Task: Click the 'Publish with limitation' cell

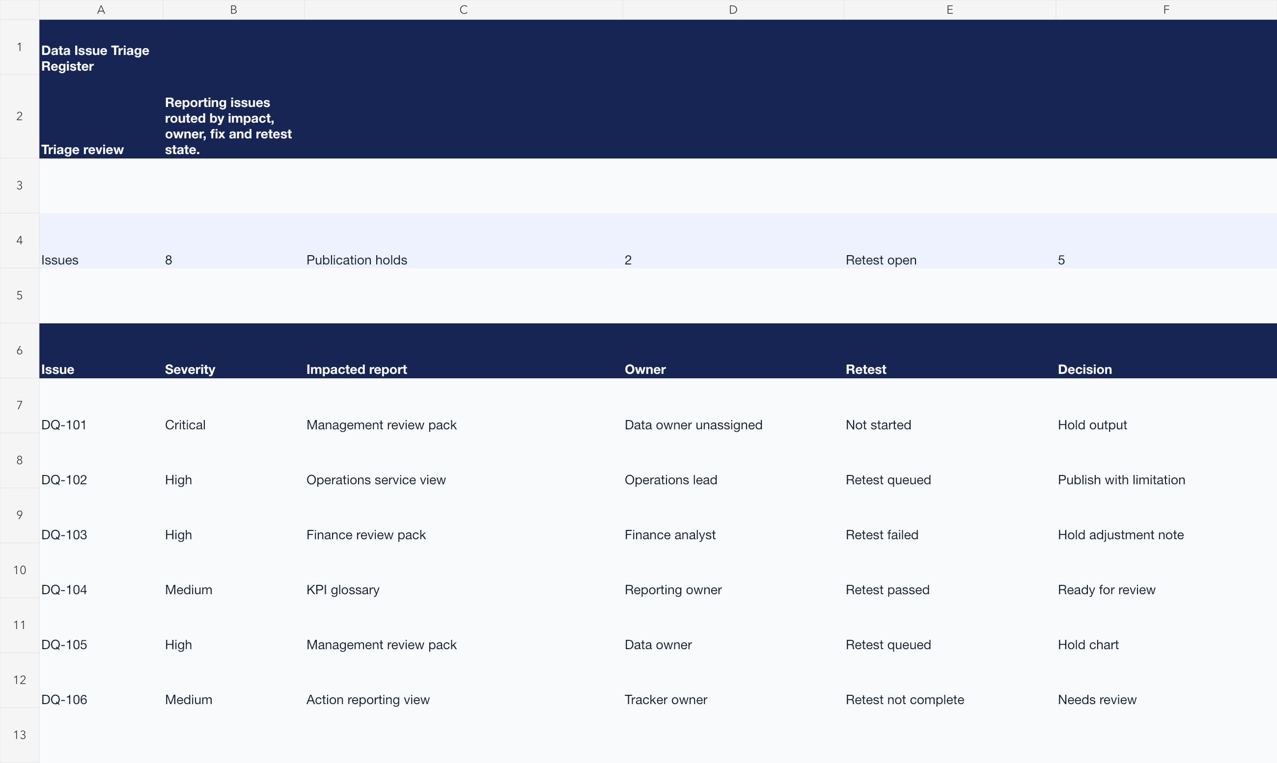Action: [1166, 461]
